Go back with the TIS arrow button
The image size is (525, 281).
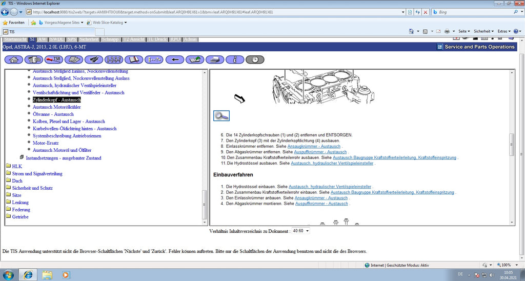coord(175,59)
